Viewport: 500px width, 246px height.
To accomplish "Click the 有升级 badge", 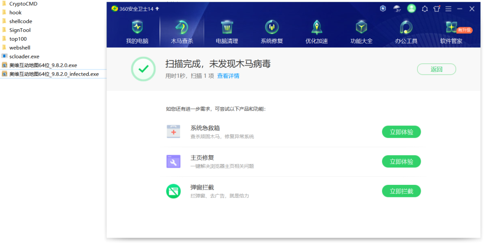I will point(464,30).
